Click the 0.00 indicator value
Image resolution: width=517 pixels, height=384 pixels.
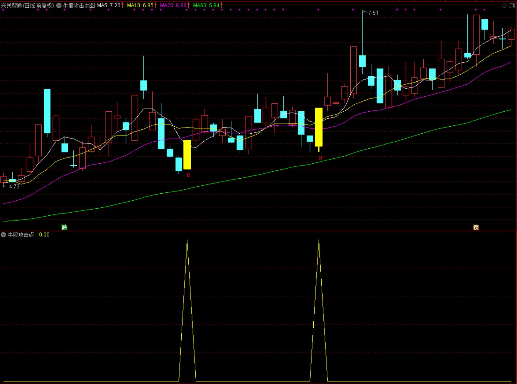point(44,235)
